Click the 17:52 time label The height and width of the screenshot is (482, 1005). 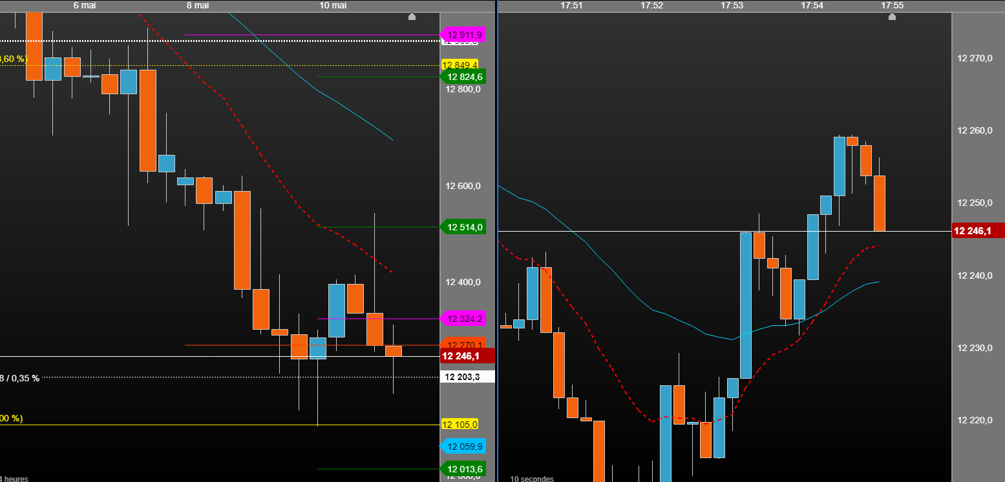coord(652,5)
